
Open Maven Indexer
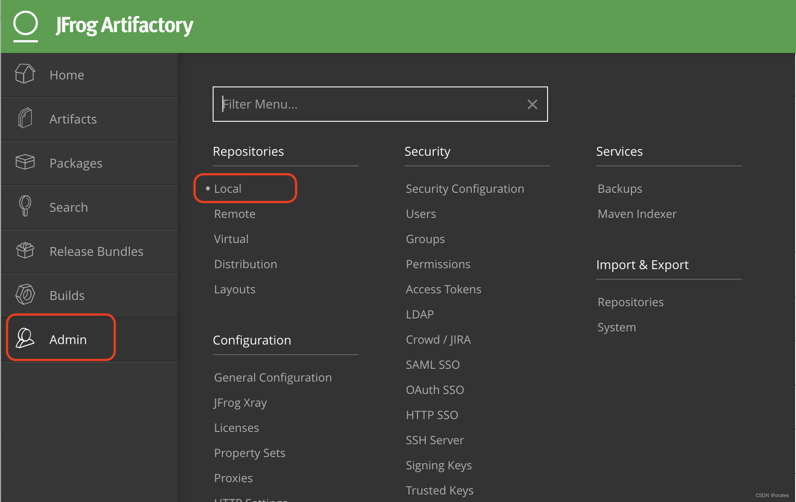(x=637, y=214)
